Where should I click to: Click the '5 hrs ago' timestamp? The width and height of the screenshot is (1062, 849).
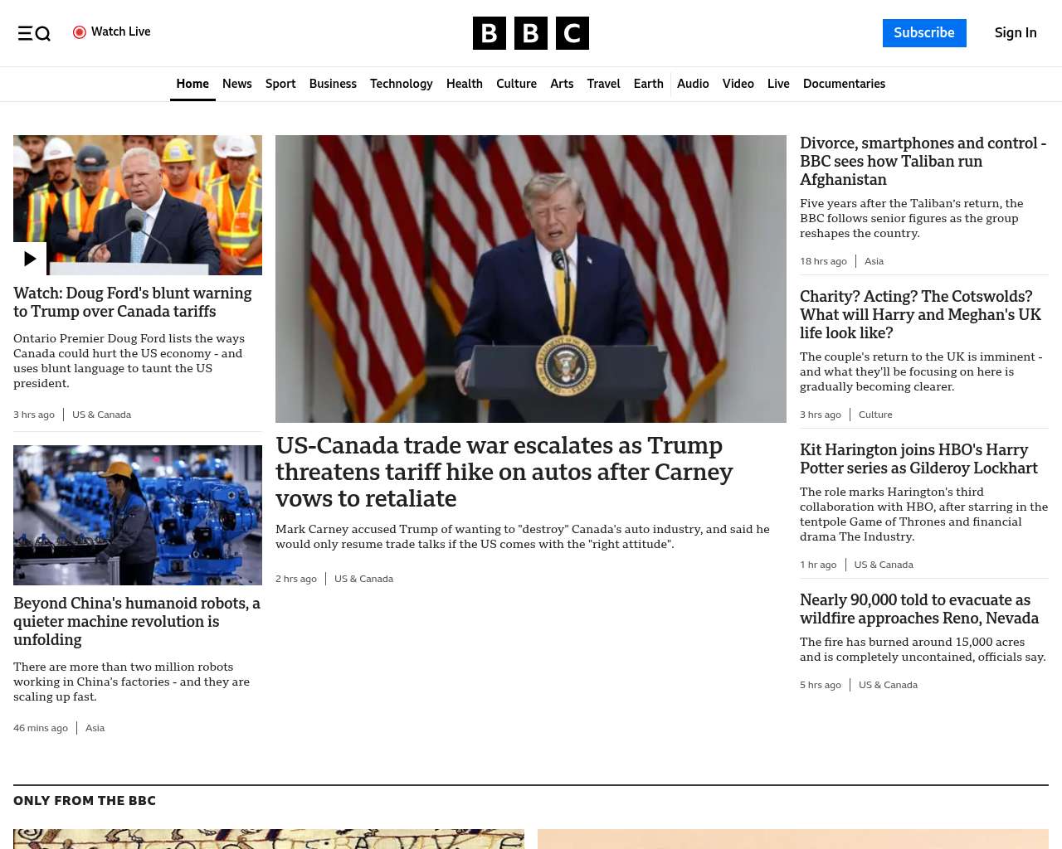pos(821,685)
